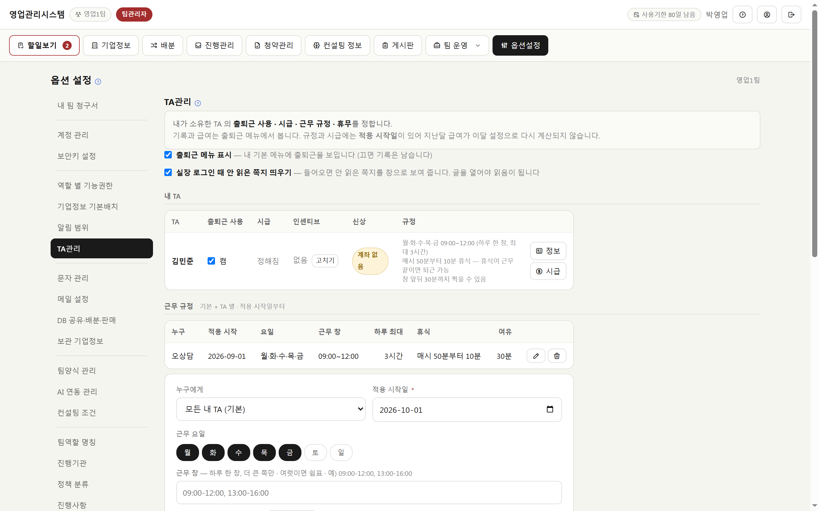Deselect 화 weekday chip
This screenshot has height=511, width=819.
click(x=213, y=453)
